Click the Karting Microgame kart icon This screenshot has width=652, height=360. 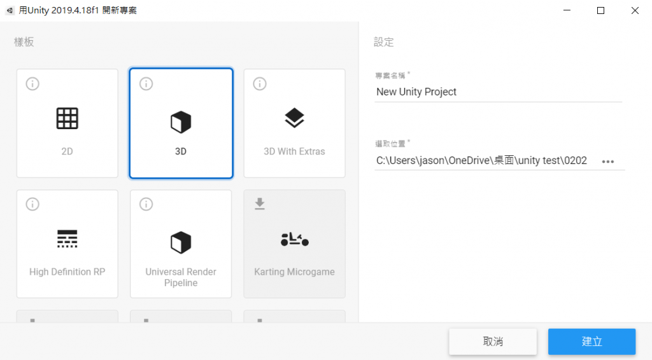[x=294, y=239]
